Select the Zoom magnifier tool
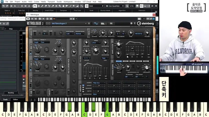The width and height of the screenshot is (209, 117). pos(60,6)
